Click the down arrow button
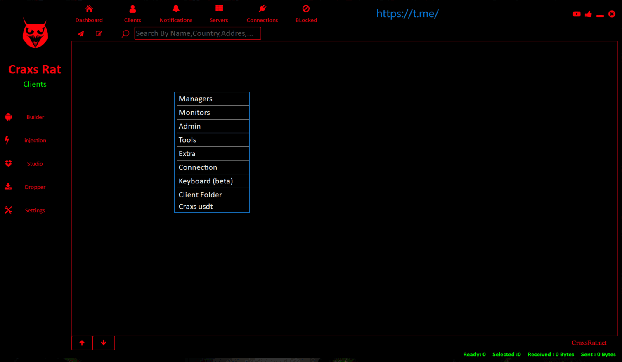The height and width of the screenshot is (362, 622). click(x=104, y=343)
